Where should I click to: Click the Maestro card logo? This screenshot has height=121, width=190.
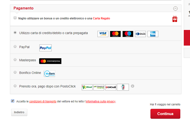(x=128, y=34)
